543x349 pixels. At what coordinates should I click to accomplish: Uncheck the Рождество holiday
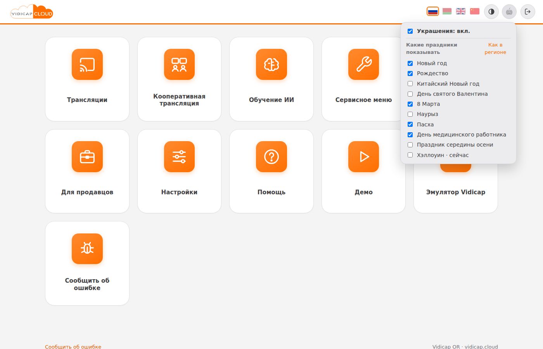tap(410, 73)
